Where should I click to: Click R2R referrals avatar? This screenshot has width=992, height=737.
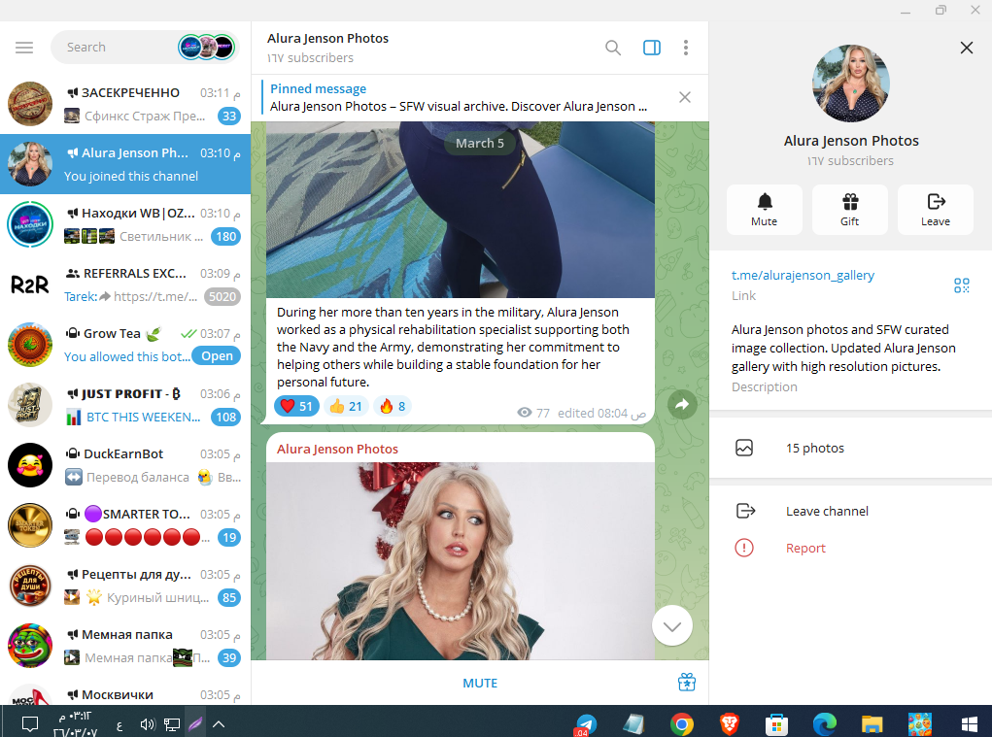pos(30,285)
